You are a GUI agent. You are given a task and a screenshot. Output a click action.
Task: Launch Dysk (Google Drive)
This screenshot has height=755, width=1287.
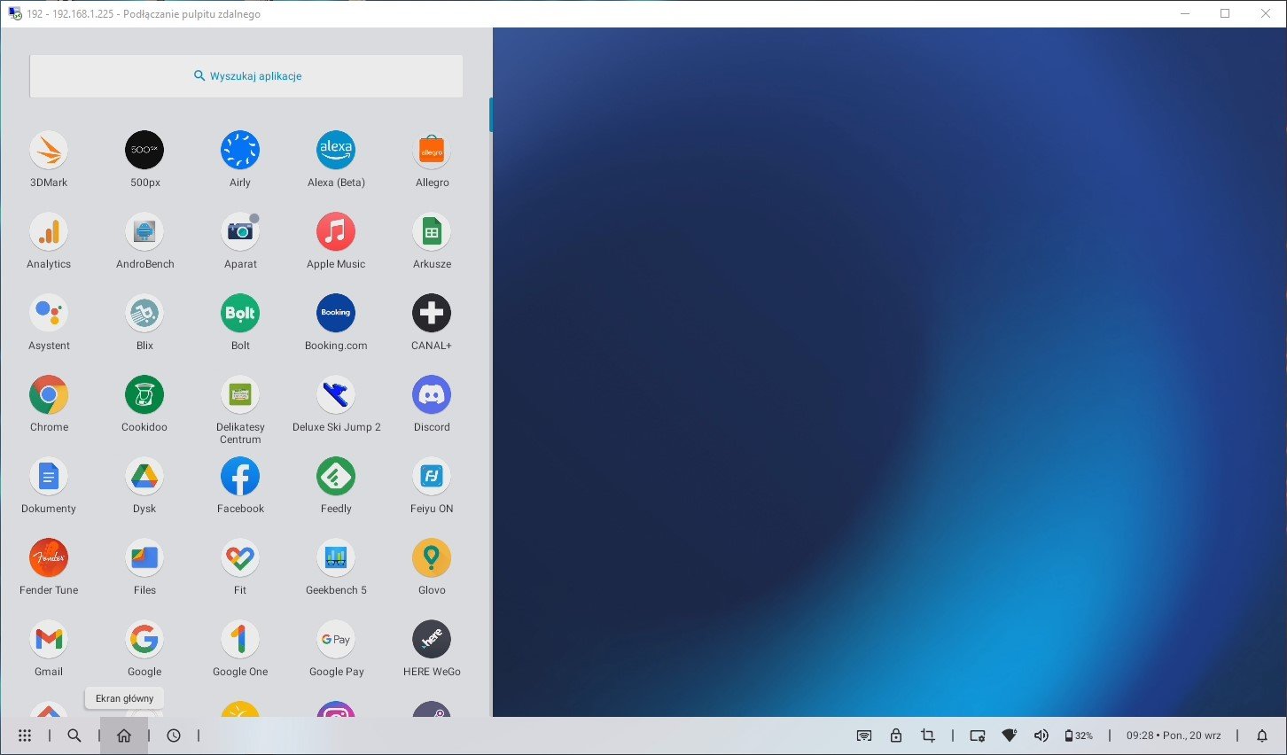pos(144,476)
